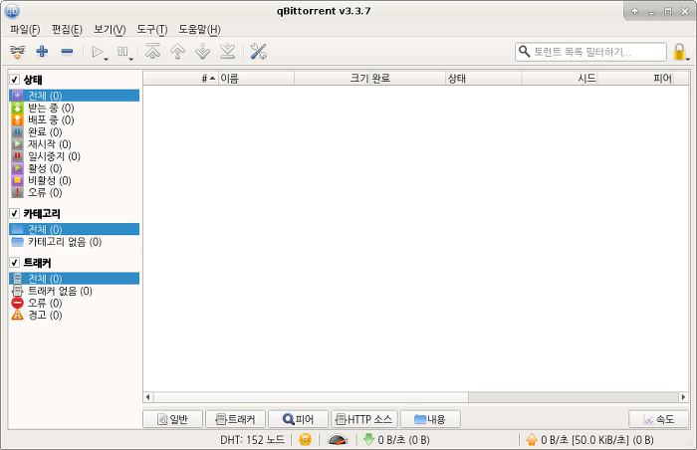Click the upload speed 50.0 KiB/초 button
697x450 pixels.
[x=589, y=440]
